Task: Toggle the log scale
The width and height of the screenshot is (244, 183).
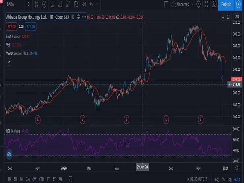Action: (229, 179)
